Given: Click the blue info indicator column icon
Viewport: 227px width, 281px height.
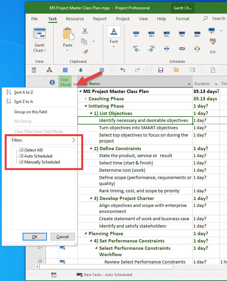Looking at the screenshot, I should pos(52,82).
